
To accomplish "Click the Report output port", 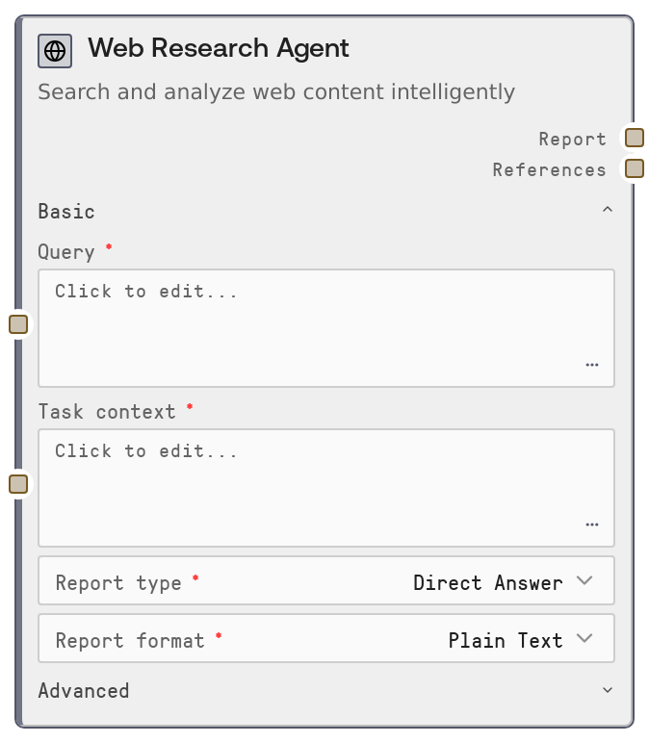I will (x=634, y=138).
